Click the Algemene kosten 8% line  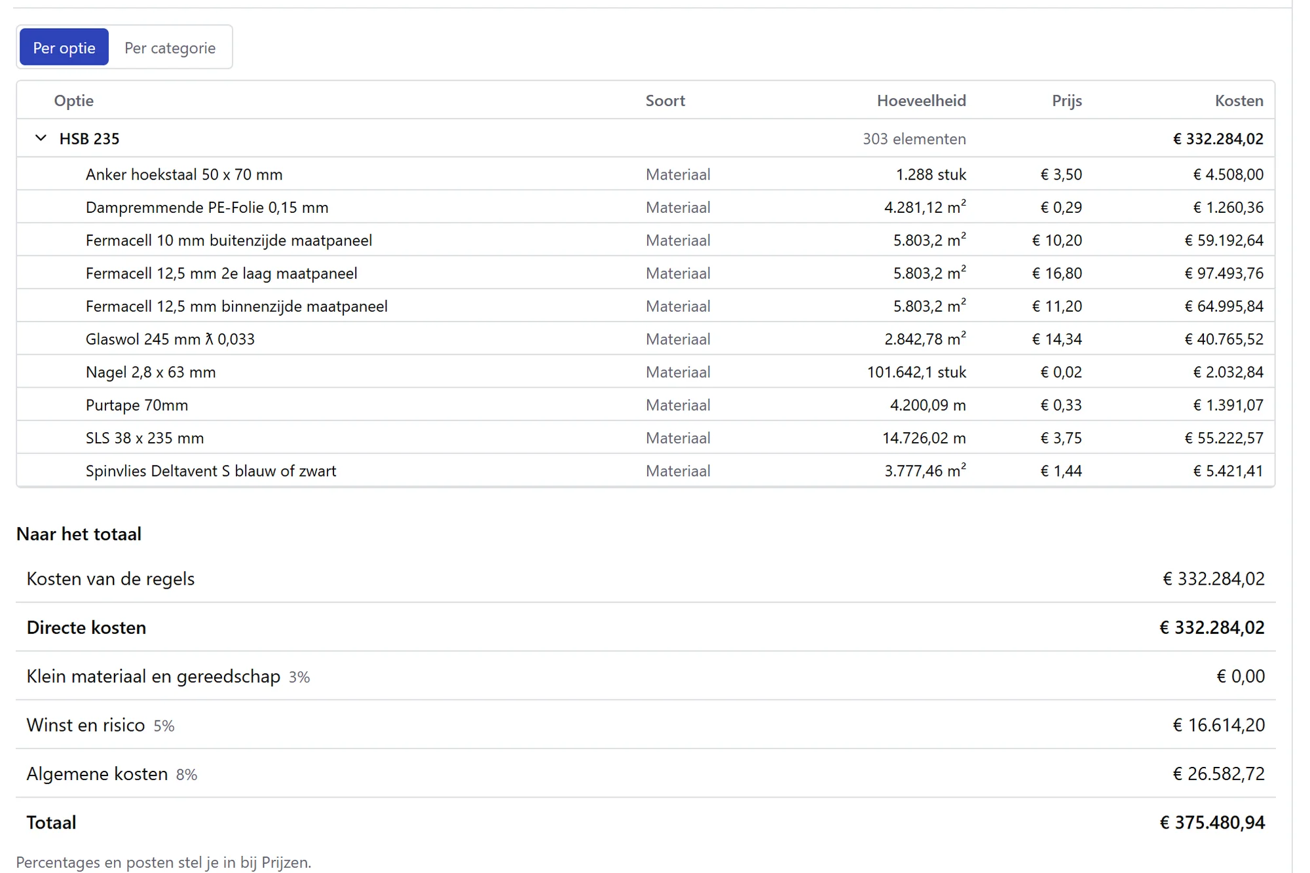coord(645,773)
